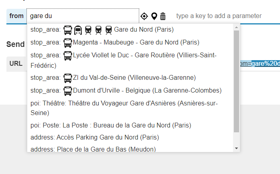Click the geolocation crosshair icon
280x174 pixels.
(144, 16)
